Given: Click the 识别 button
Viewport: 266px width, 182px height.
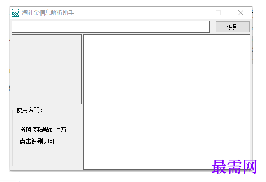Looking at the screenshot, I should tap(233, 27).
